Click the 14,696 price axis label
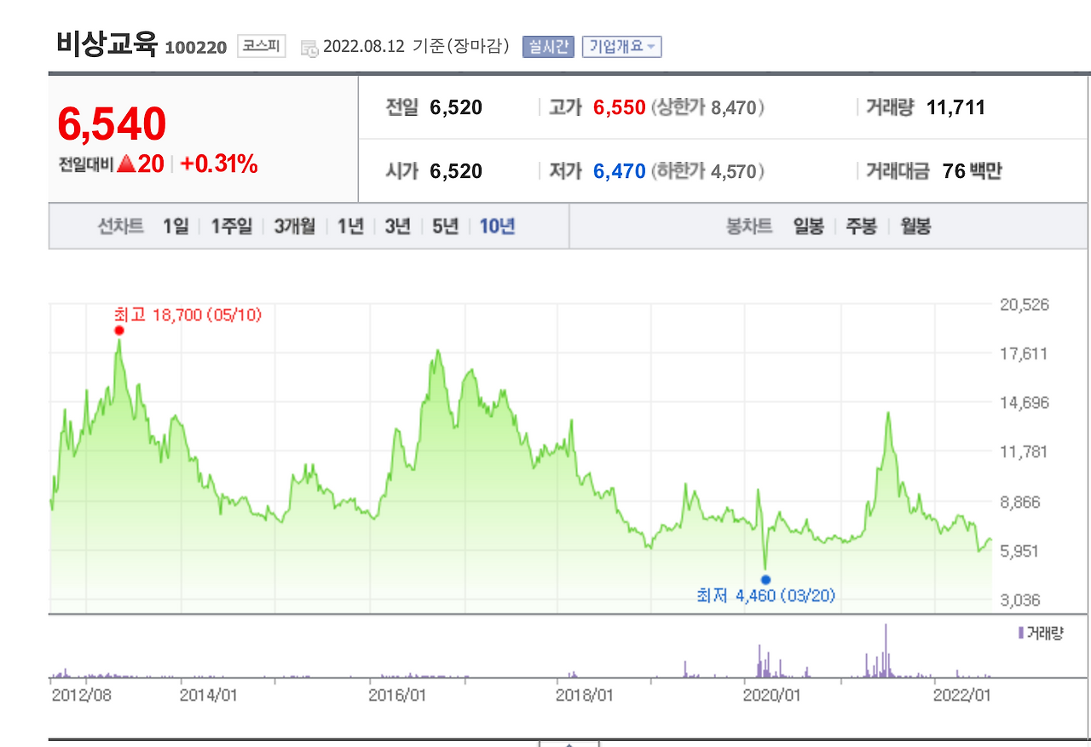 tap(1025, 403)
